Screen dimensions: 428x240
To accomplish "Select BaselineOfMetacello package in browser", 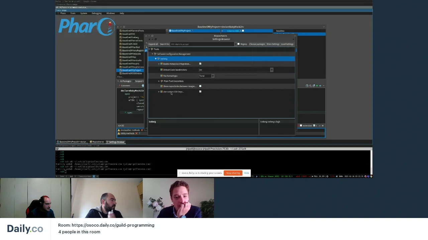I will [x=131, y=54].
